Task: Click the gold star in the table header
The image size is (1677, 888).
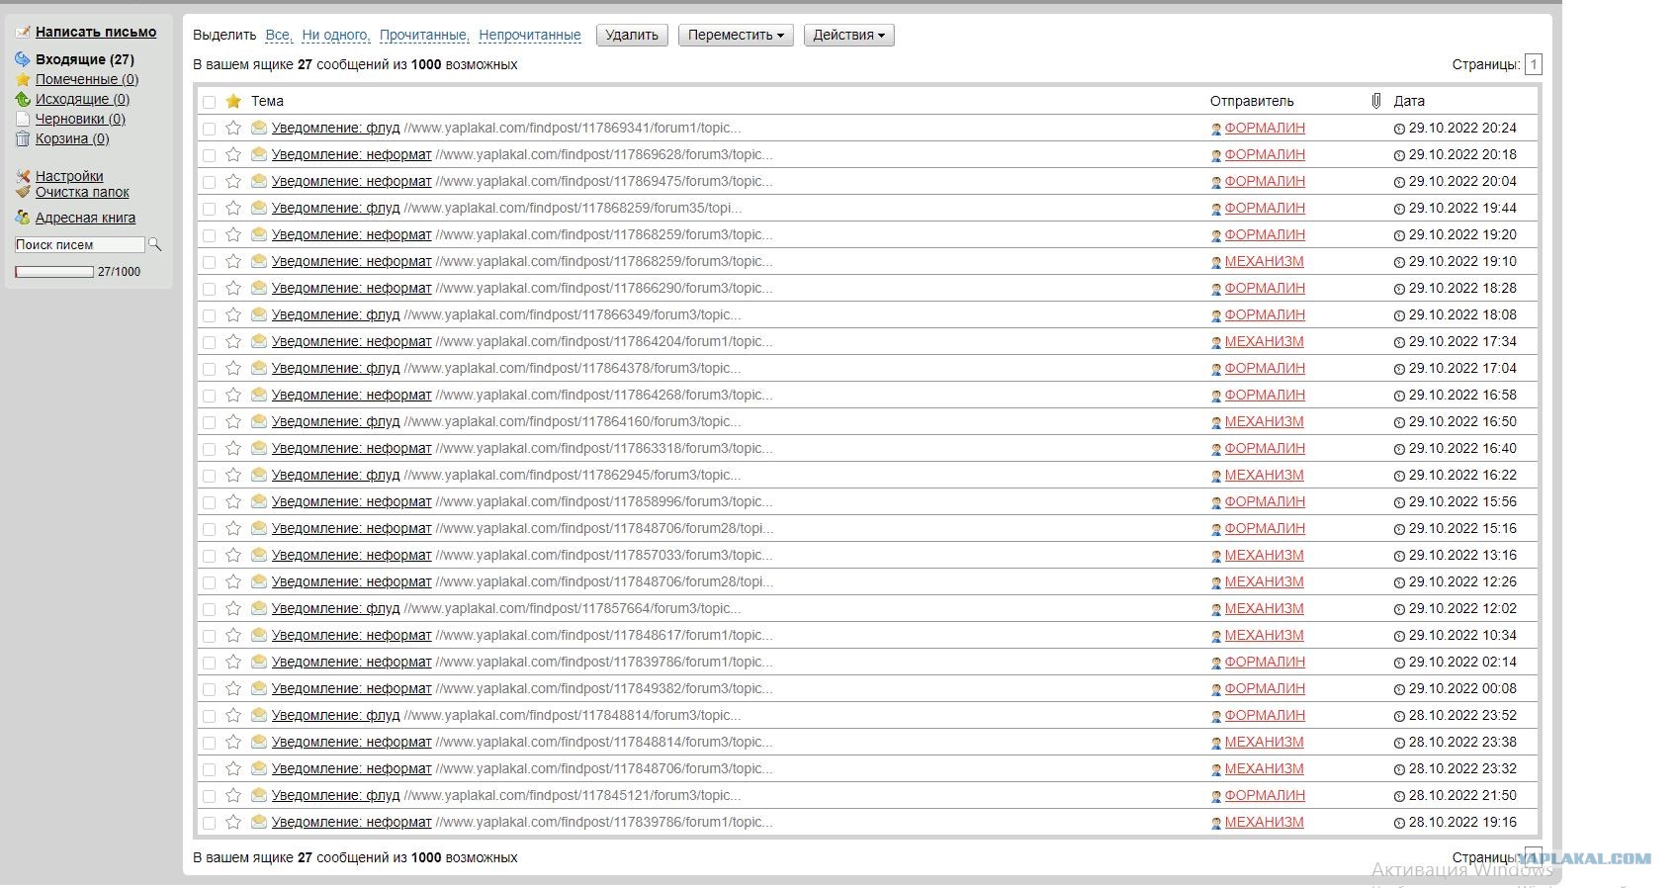Action: coord(233,101)
